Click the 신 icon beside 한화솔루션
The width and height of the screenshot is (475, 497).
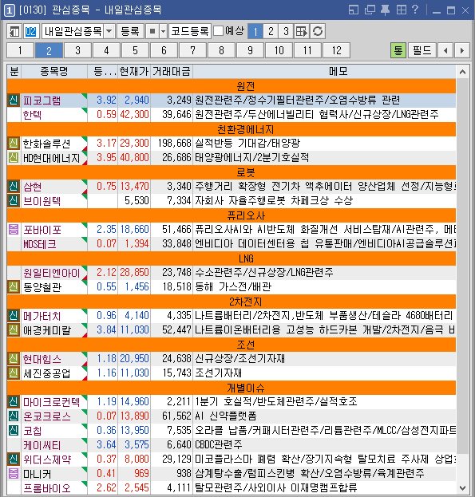pyautogui.click(x=14, y=143)
